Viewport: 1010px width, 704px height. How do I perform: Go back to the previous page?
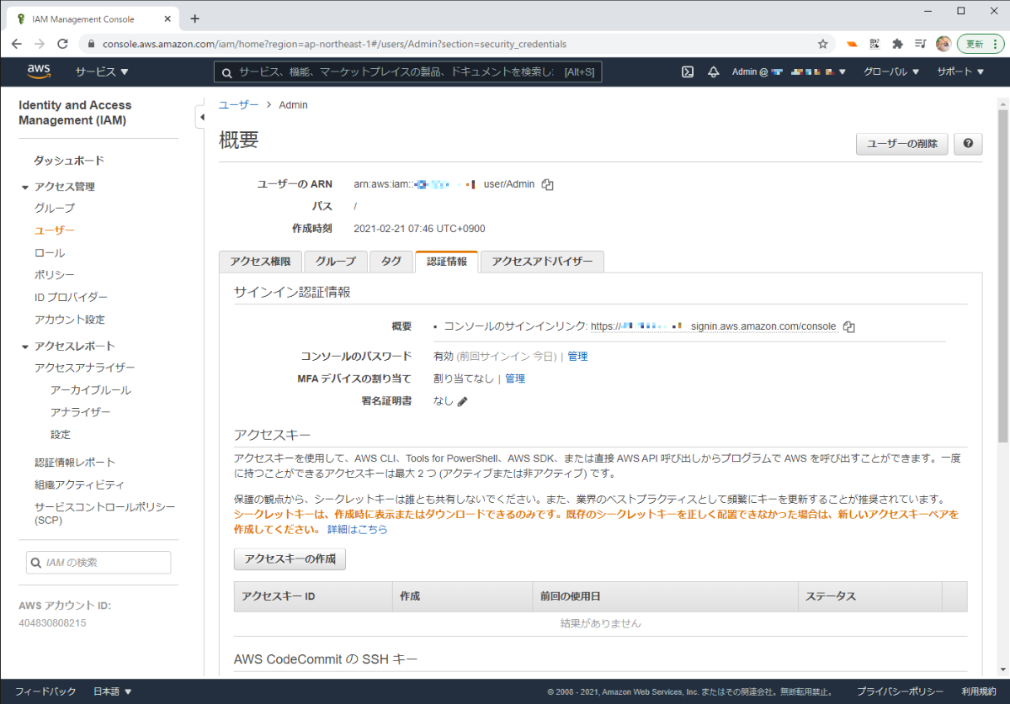pos(18,44)
